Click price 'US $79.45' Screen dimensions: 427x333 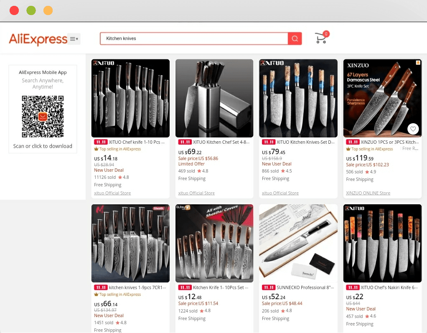[x=274, y=152]
